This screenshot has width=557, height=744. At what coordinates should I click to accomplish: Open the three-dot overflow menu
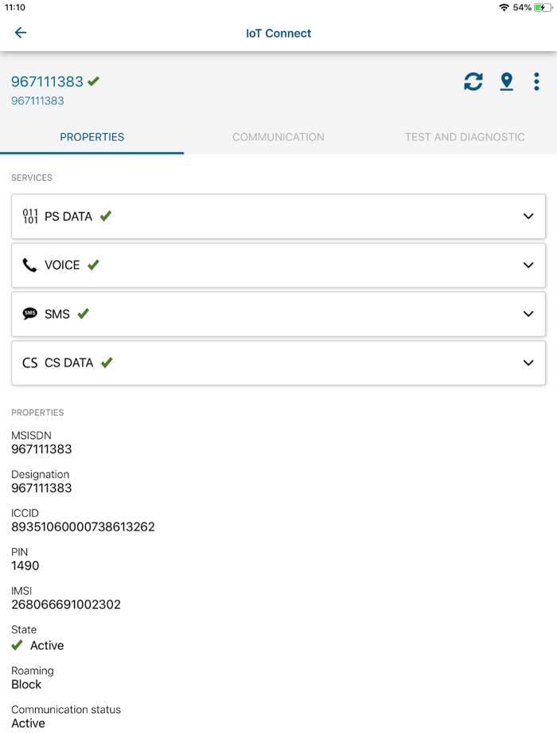[536, 81]
